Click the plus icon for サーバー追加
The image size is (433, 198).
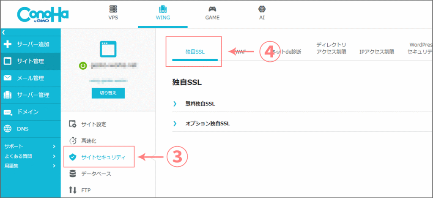coord(8,44)
